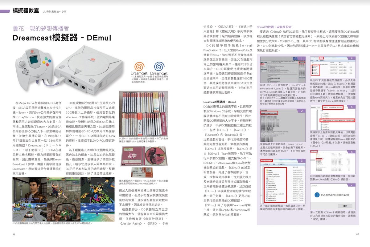Click 'demul07_111117' folder name in screenshot 5
Screen dimensions: 370x247
click(316, 107)
